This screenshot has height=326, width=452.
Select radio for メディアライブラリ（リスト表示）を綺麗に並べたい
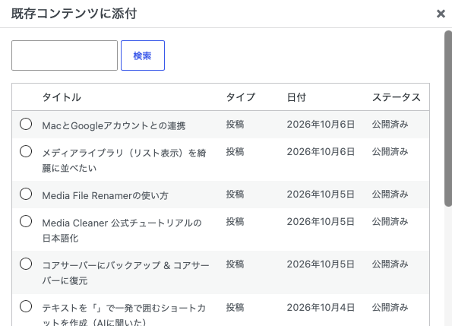tap(26, 151)
